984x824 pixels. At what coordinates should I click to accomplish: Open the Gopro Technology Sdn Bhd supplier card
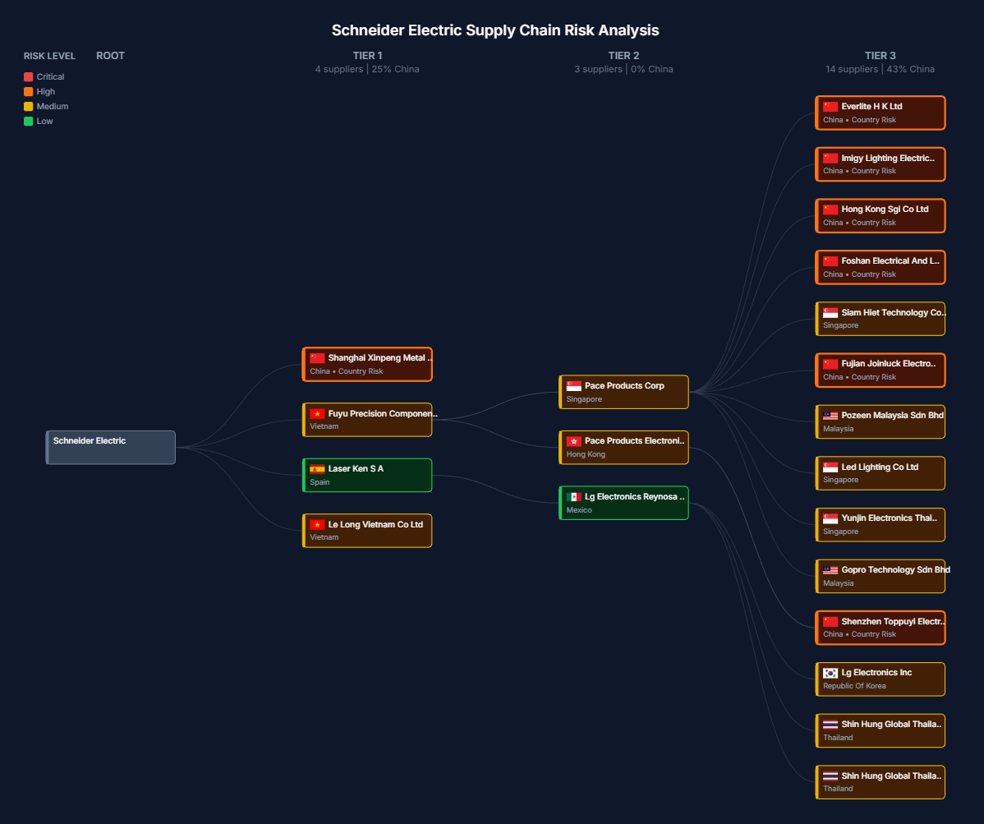point(880,576)
